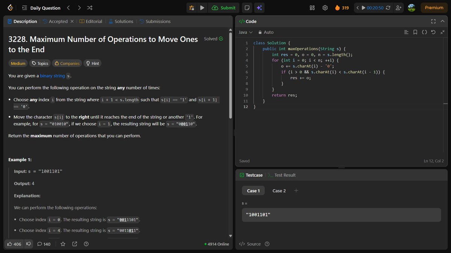Reset code to default with the undo icon

click(433, 32)
